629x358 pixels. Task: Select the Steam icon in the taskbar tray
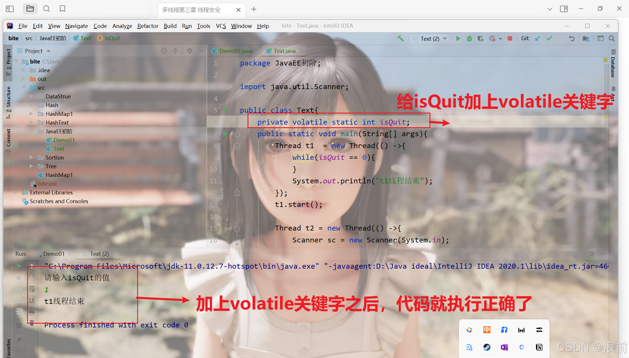click(487, 347)
